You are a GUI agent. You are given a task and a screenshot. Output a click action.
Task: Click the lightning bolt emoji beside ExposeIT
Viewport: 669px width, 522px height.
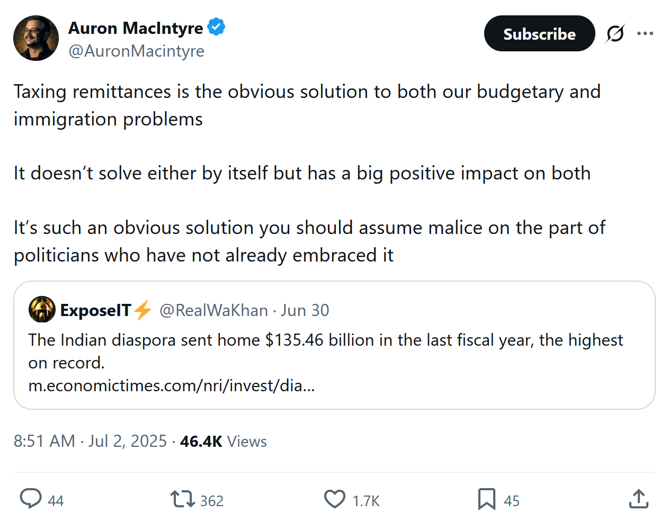[x=143, y=310]
